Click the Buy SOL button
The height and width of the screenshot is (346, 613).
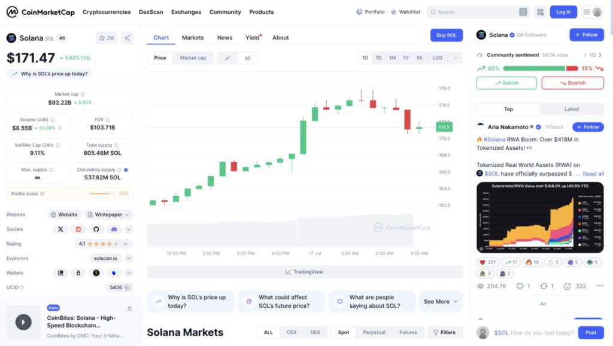(x=446, y=35)
